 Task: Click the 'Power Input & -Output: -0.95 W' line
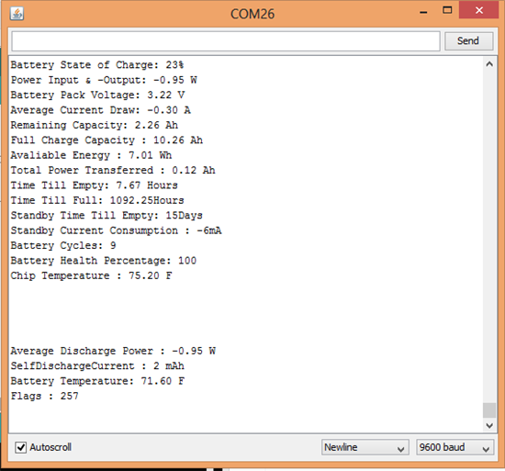[x=104, y=80]
